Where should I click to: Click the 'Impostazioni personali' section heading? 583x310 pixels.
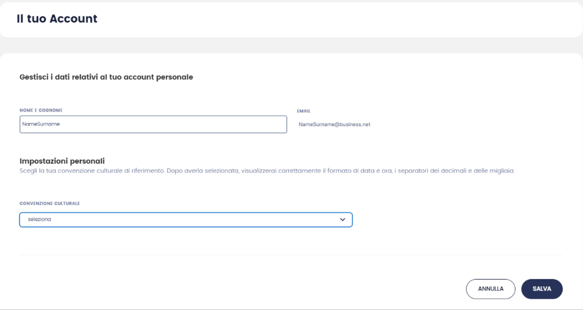[62, 161]
